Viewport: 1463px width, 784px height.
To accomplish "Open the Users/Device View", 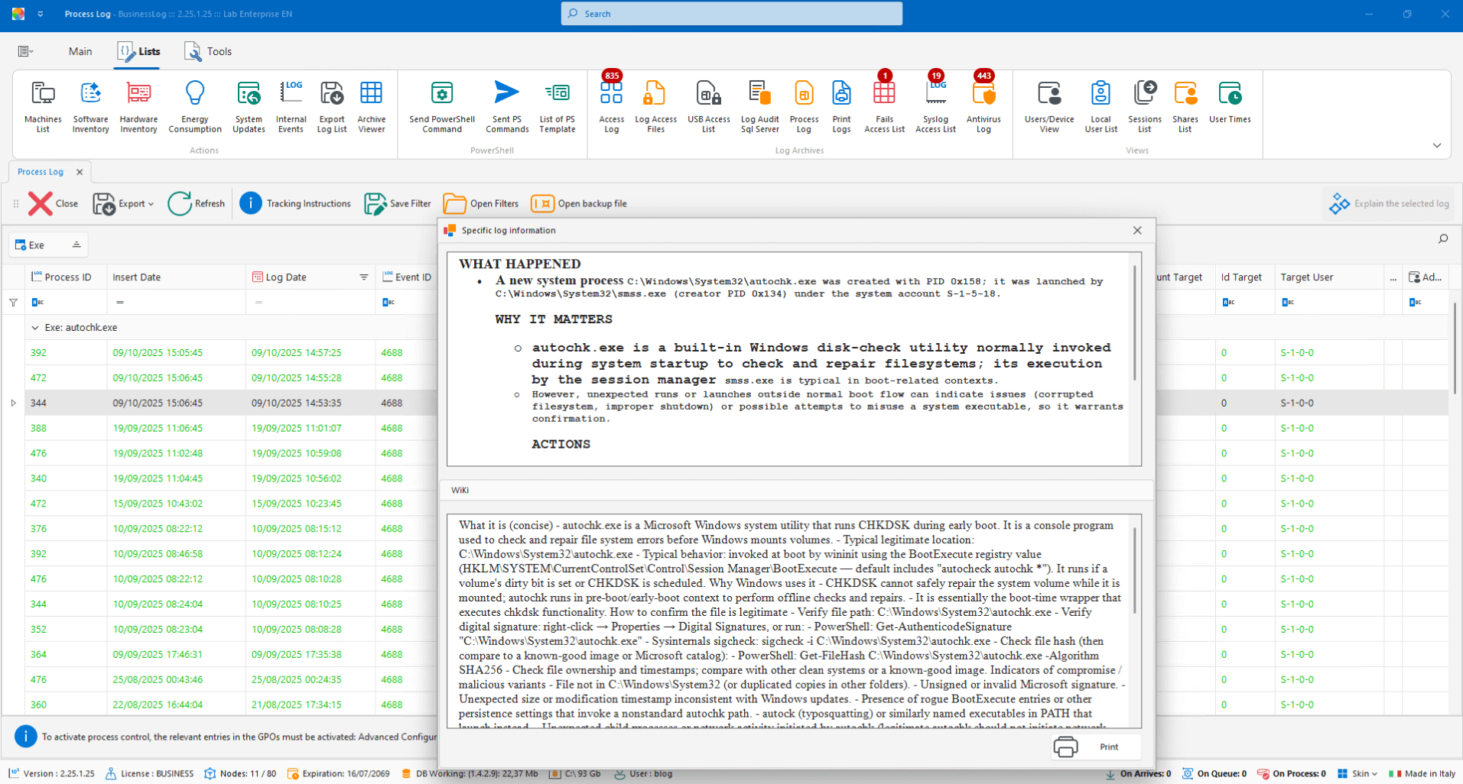I will (1049, 94).
